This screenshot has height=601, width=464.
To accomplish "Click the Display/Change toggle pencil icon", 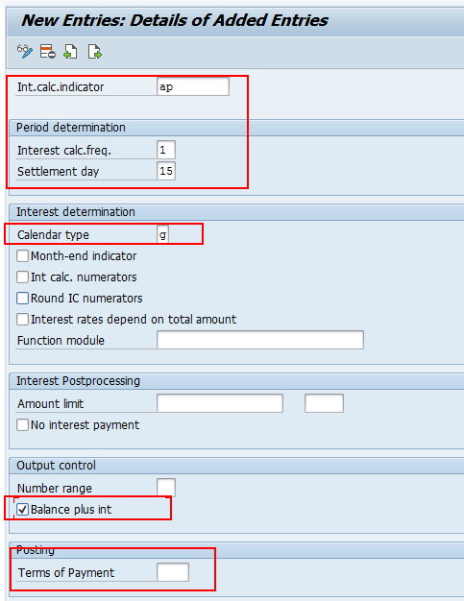I will [x=25, y=51].
